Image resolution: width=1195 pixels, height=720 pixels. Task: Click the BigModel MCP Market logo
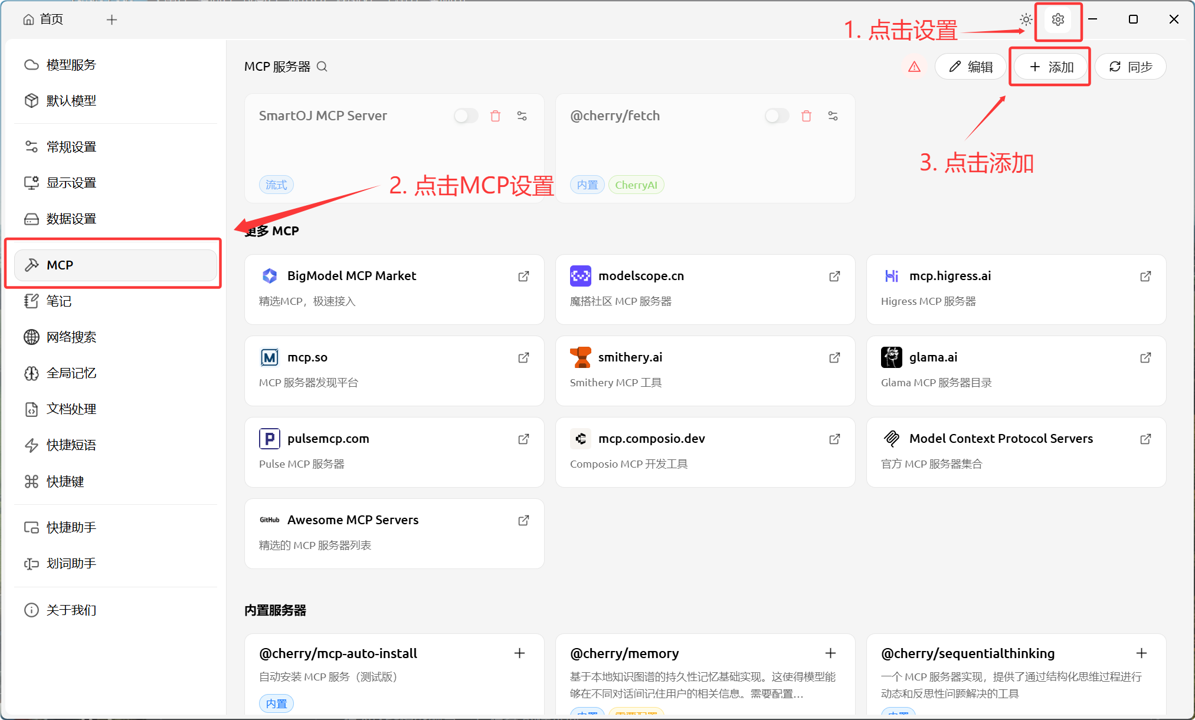click(270, 276)
